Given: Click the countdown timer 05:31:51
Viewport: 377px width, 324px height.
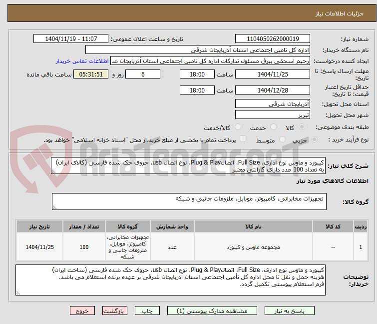Looking at the screenshot, I should point(91,74).
